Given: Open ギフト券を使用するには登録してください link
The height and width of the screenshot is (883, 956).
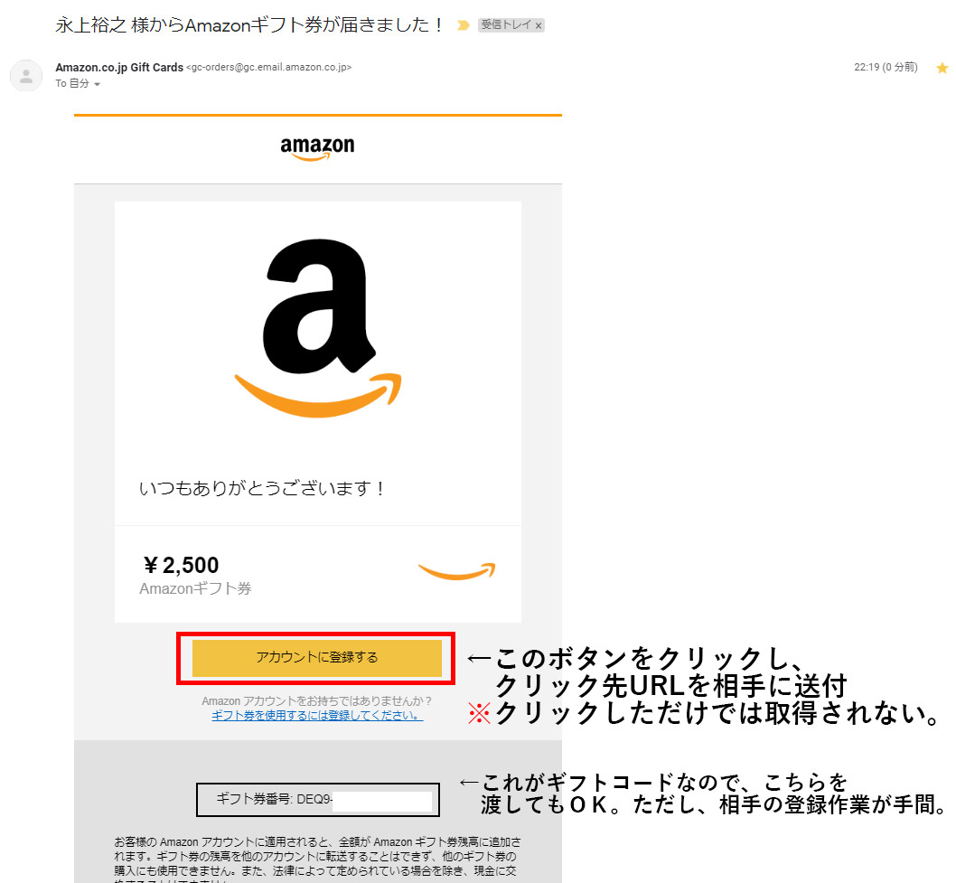Looking at the screenshot, I should coord(317,715).
